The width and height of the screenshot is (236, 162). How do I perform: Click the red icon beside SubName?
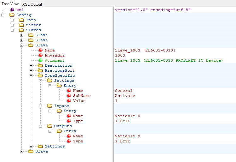(x=69, y=96)
